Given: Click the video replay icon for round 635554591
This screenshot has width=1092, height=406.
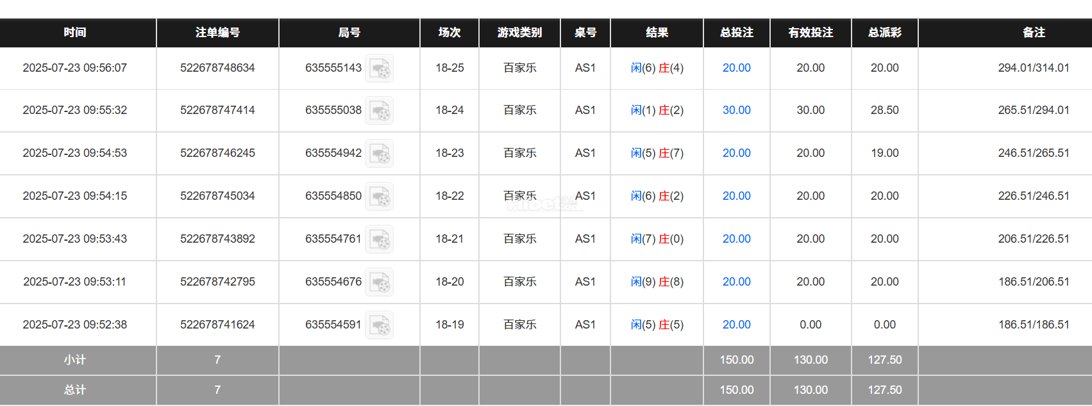Looking at the screenshot, I should [379, 325].
